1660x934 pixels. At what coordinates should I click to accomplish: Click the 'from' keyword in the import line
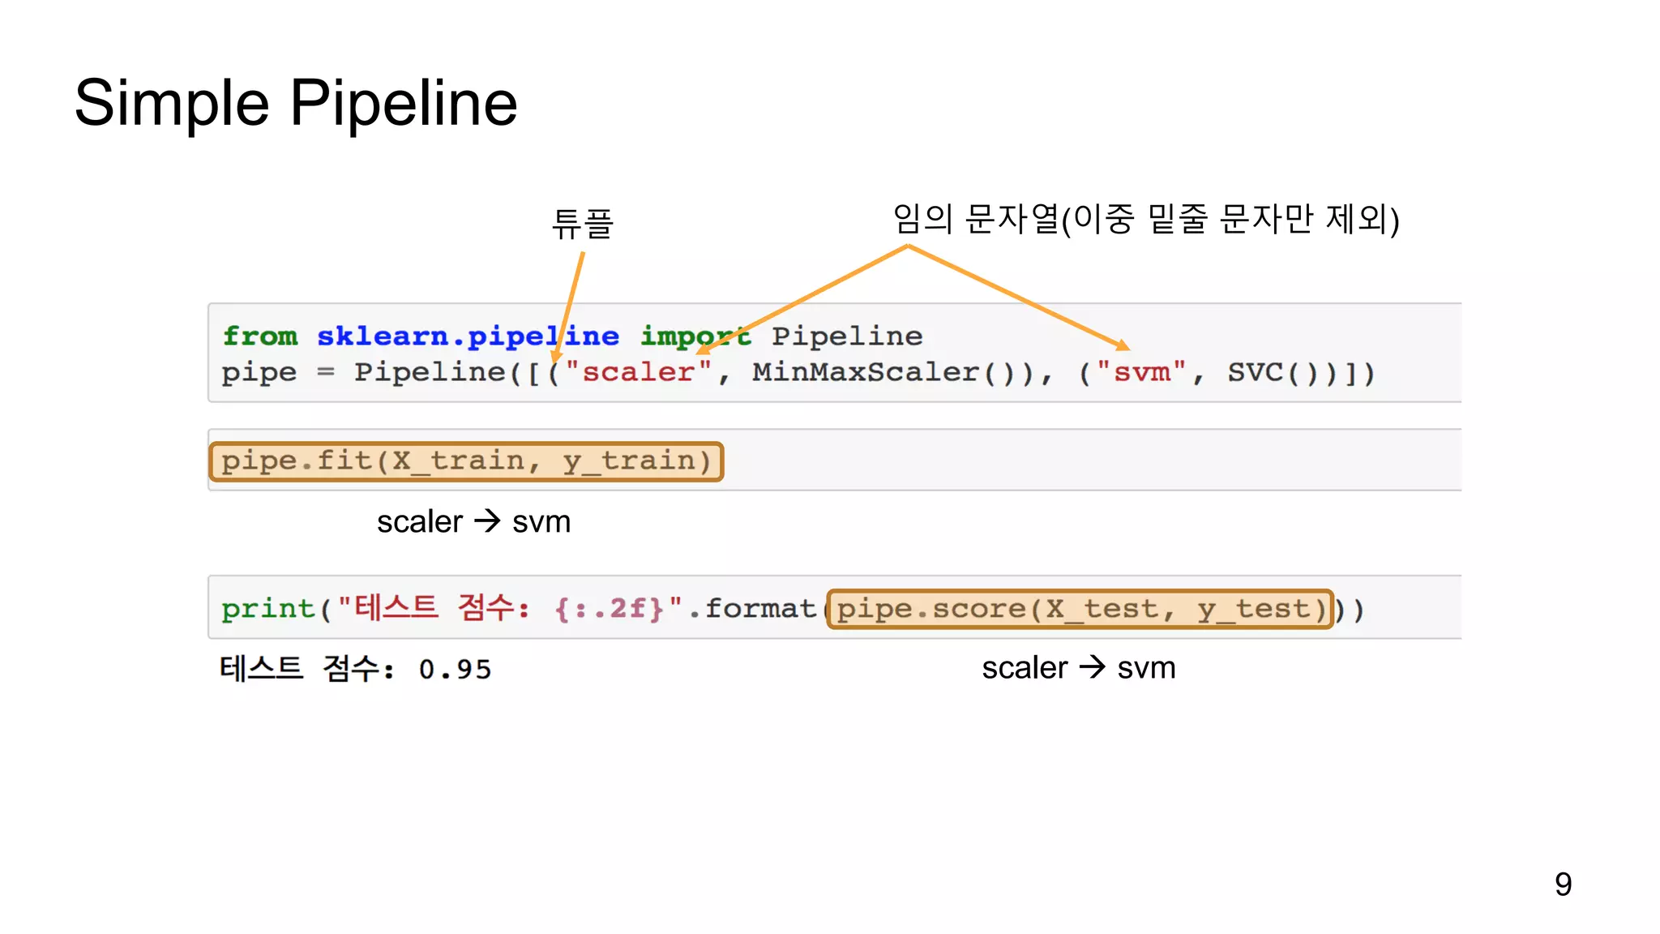[260, 336]
